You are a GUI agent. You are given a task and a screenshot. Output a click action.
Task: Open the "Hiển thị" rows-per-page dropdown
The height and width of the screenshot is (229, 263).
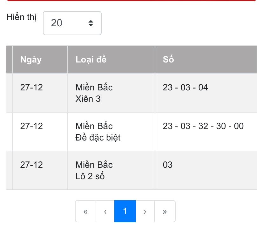72,23
